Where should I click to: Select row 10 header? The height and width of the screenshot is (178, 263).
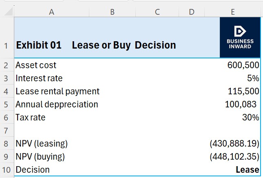click(6, 170)
